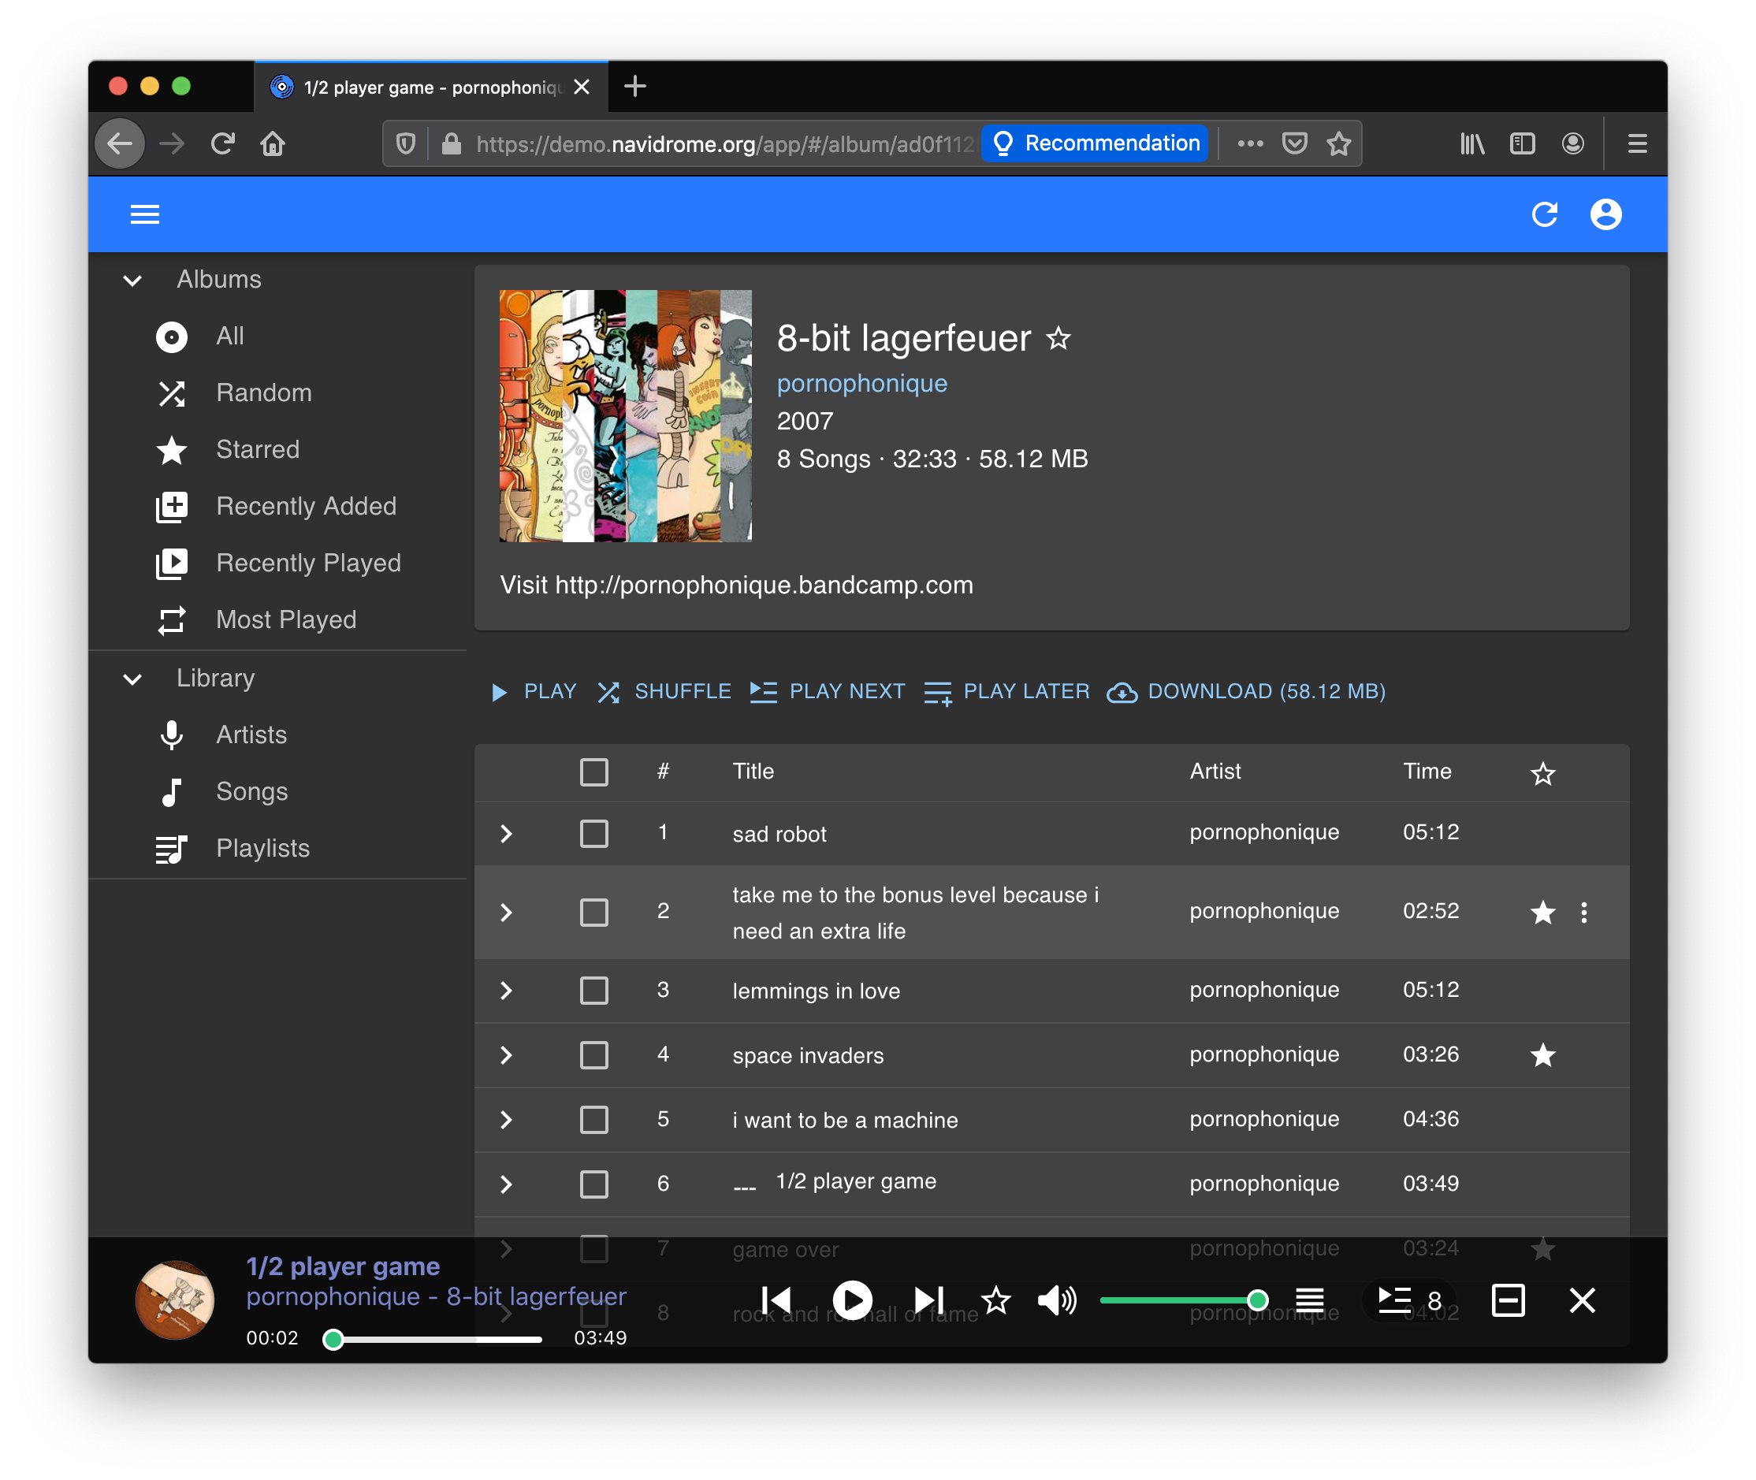1756x1480 pixels.
Task: Select checkbox for space invaders
Action: (x=594, y=1055)
